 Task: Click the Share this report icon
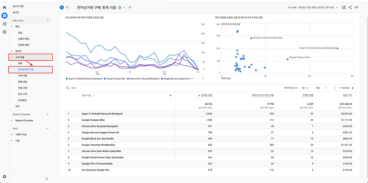(350, 7)
